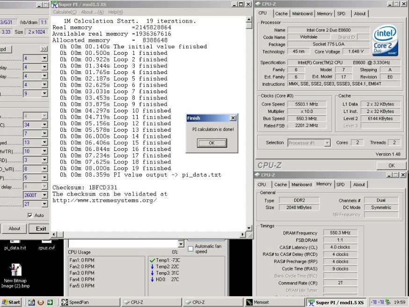This screenshot has height=307, width=409.
Task: Click the Intel Core 2 Duo logo
Action: tap(385, 40)
